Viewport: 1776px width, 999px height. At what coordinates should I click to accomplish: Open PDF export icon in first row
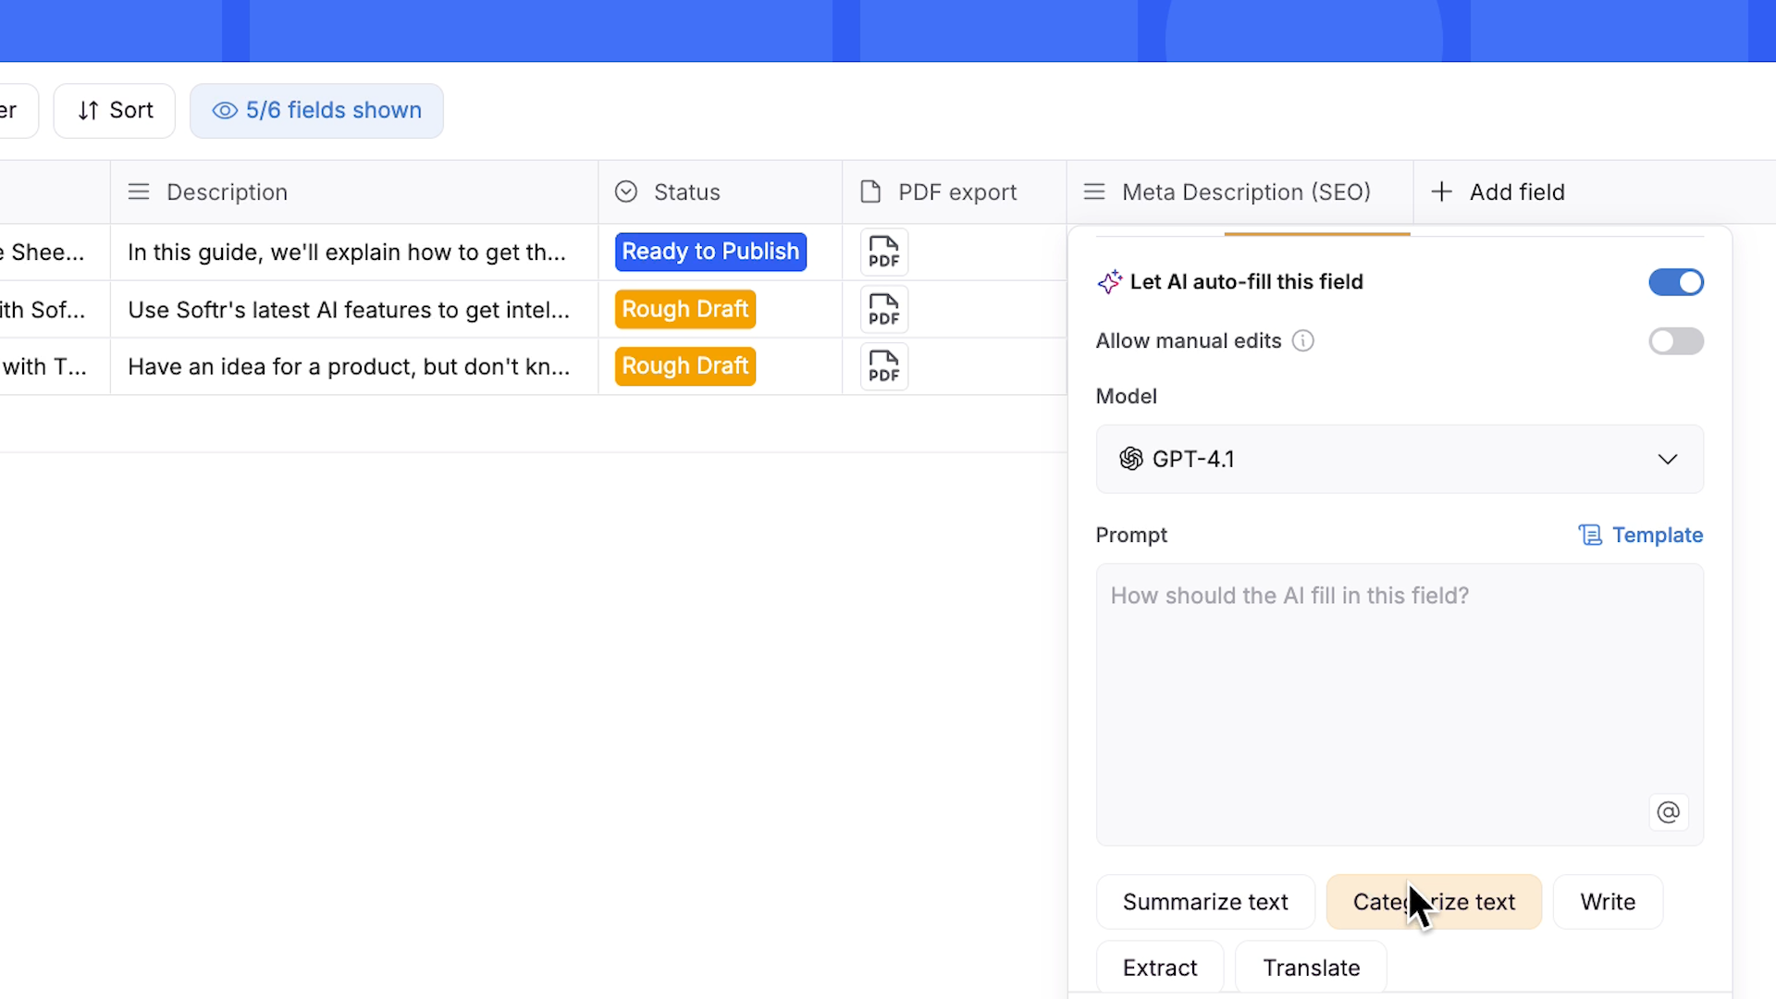(x=883, y=252)
